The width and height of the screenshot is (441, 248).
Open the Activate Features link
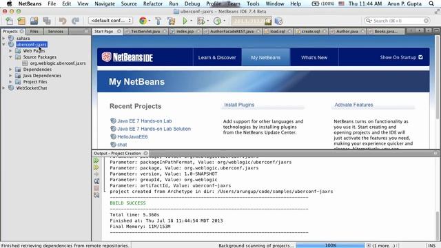coord(353,105)
